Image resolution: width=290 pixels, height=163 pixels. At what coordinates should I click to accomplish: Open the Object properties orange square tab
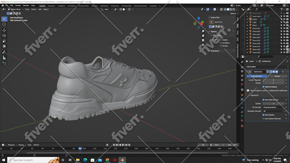click(242, 95)
